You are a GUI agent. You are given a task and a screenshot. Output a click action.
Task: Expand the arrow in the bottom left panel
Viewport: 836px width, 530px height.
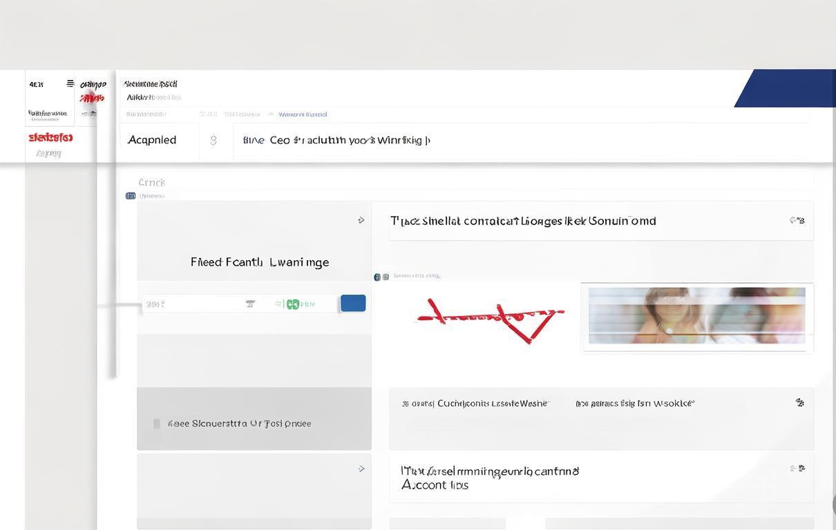point(361,469)
